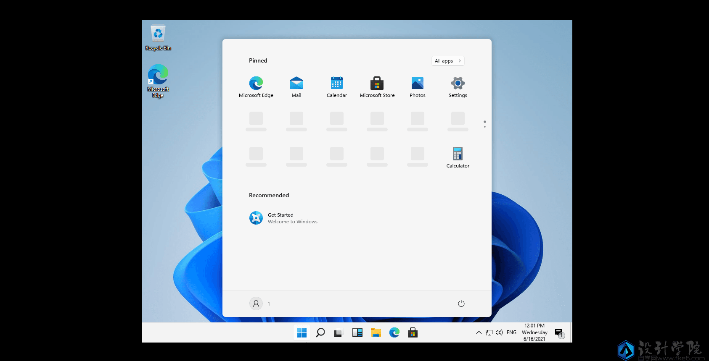Open the pinned Calendar app
The image size is (709, 361).
pyautogui.click(x=337, y=87)
